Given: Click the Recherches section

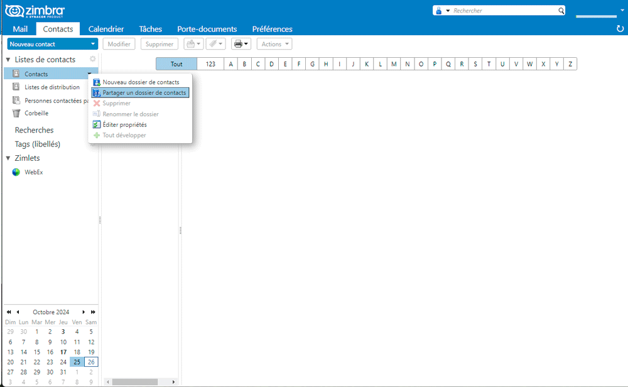Looking at the screenshot, I should [x=34, y=130].
